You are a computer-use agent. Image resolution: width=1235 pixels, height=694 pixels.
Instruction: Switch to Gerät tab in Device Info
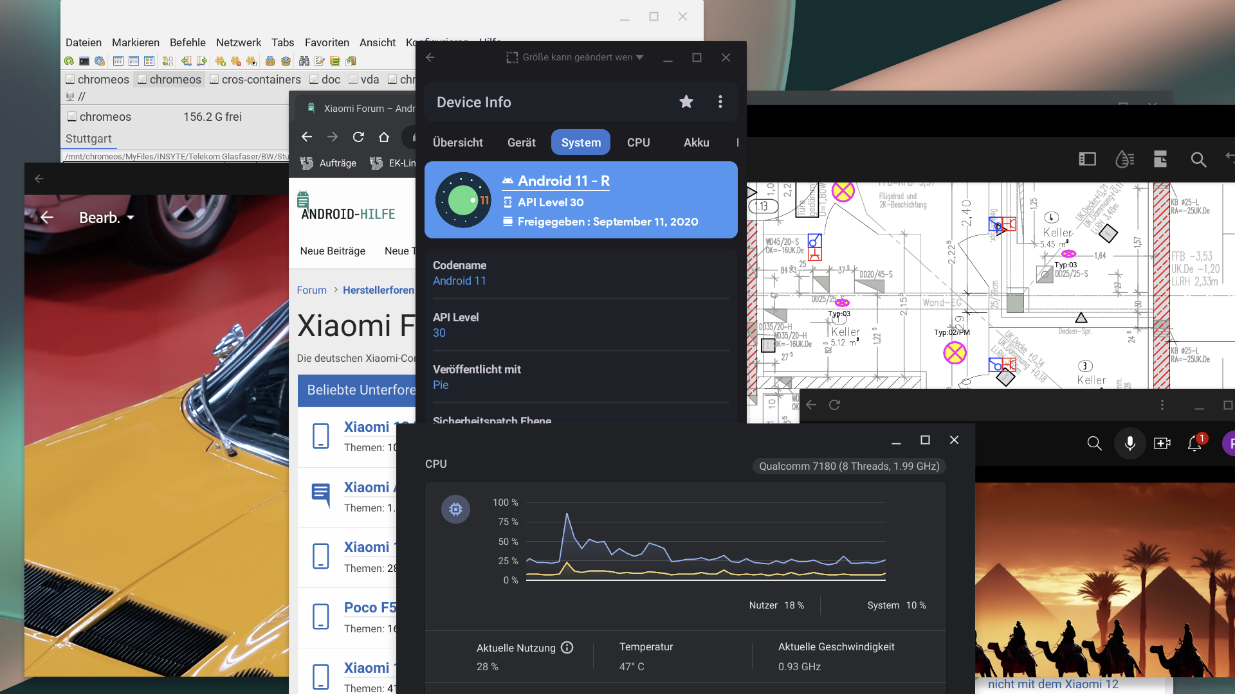point(522,143)
